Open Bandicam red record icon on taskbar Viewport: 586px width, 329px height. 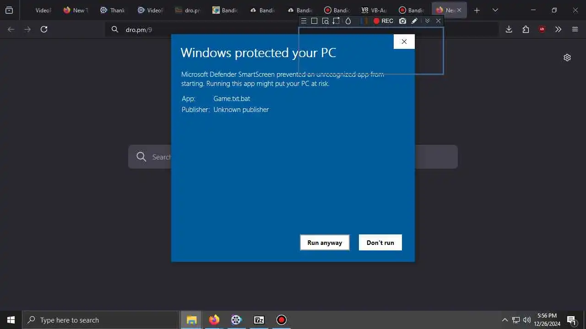tap(282, 320)
